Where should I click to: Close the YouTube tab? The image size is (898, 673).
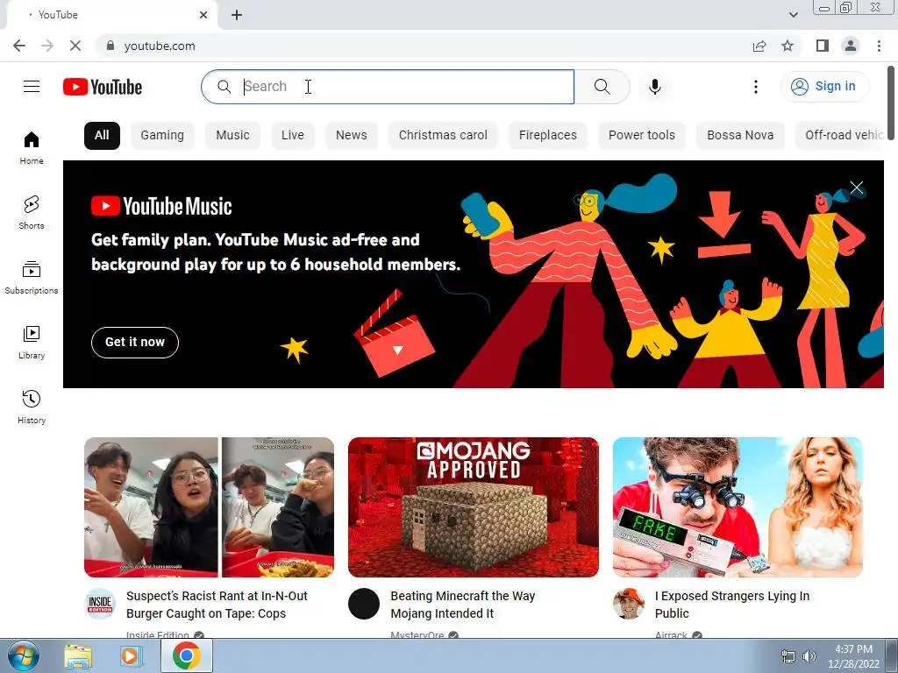coord(203,15)
